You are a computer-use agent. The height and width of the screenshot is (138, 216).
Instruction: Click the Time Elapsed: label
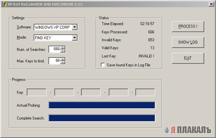[x=113, y=24]
